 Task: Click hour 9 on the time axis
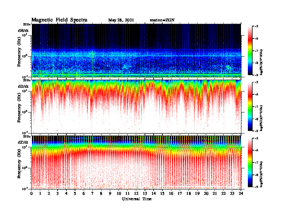tap(110, 194)
